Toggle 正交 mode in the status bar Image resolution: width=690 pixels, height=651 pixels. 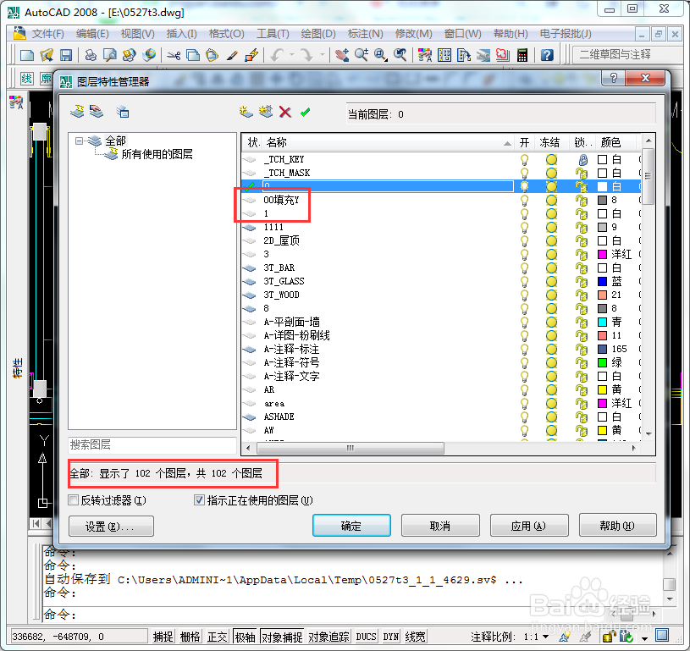point(218,637)
